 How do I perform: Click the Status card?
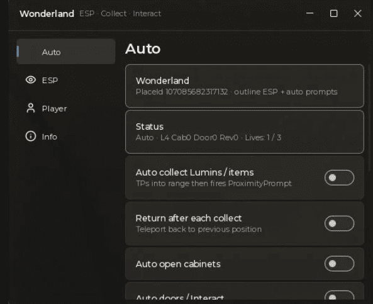point(245,132)
